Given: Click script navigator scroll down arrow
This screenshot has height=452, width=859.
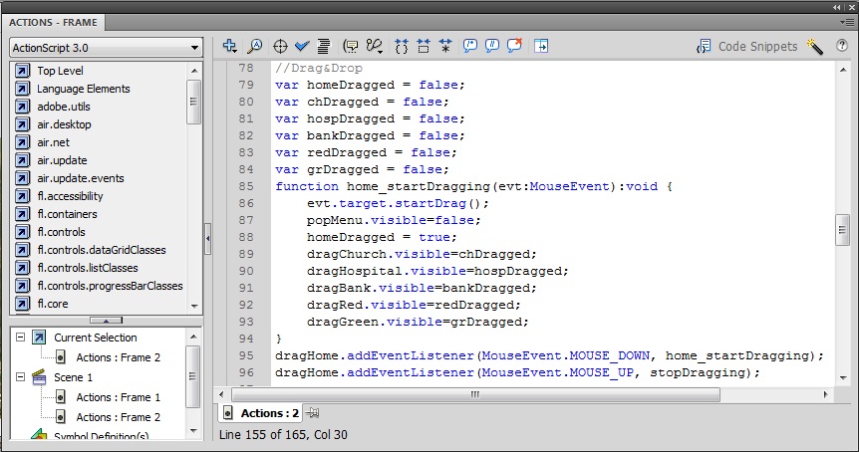Looking at the screenshot, I should coord(192,431).
